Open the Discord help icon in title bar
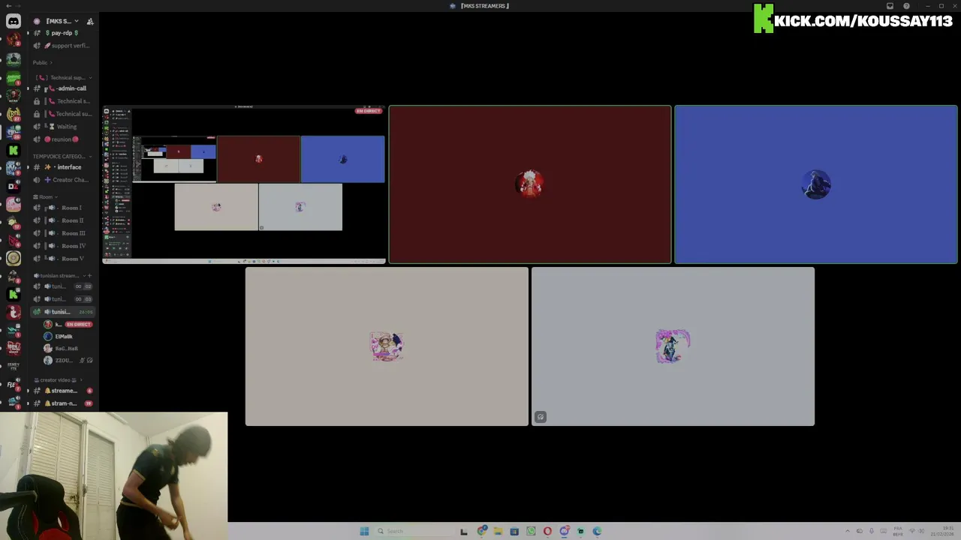 tap(906, 6)
